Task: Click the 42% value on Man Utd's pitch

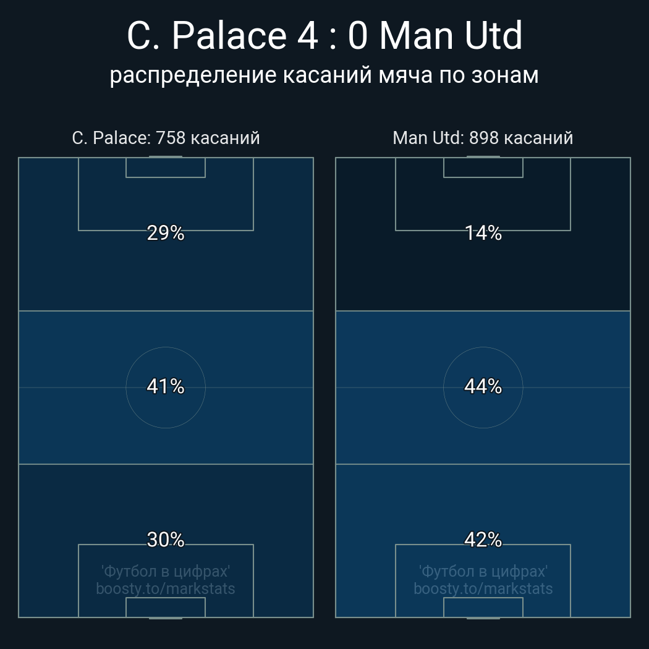Action: (x=483, y=540)
